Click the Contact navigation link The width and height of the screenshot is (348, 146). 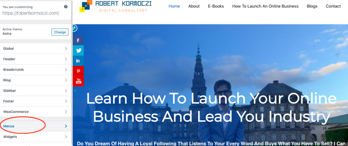click(333, 6)
